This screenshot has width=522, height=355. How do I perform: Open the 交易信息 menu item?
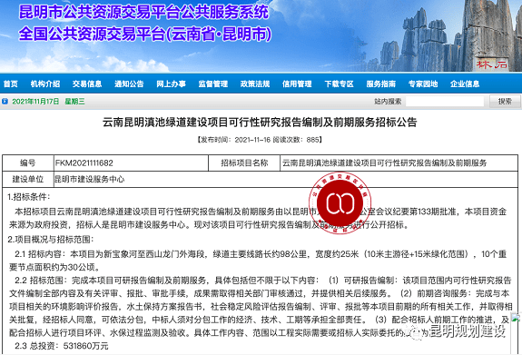pos(87,84)
